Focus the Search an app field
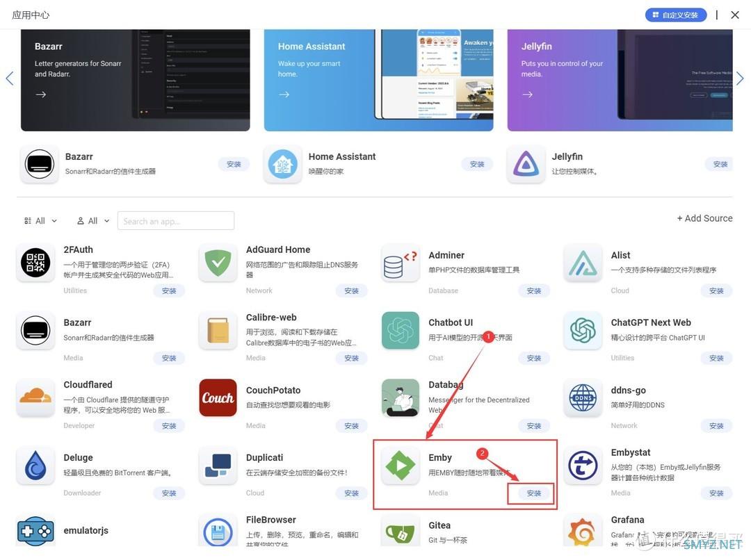 (x=176, y=220)
